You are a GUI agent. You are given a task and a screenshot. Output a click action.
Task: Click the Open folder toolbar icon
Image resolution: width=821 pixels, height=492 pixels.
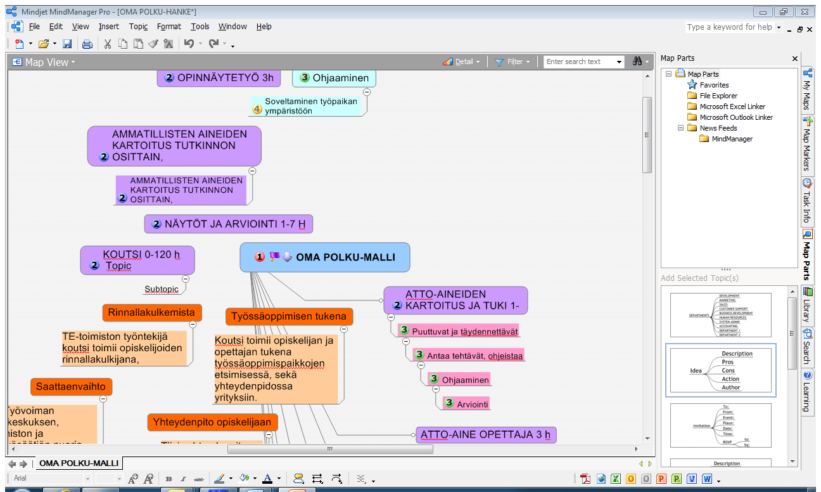click(43, 44)
